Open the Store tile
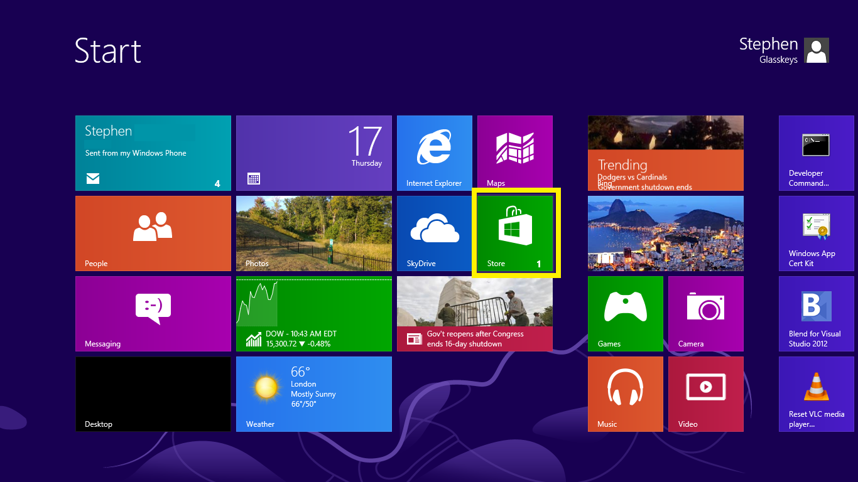Image resolution: width=858 pixels, height=482 pixels. (x=515, y=233)
